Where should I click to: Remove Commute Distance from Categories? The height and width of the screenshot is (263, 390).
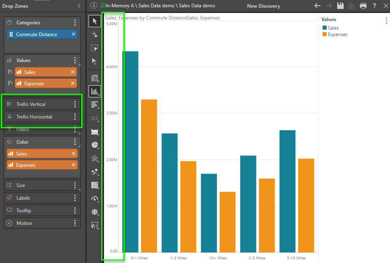coord(74,34)
